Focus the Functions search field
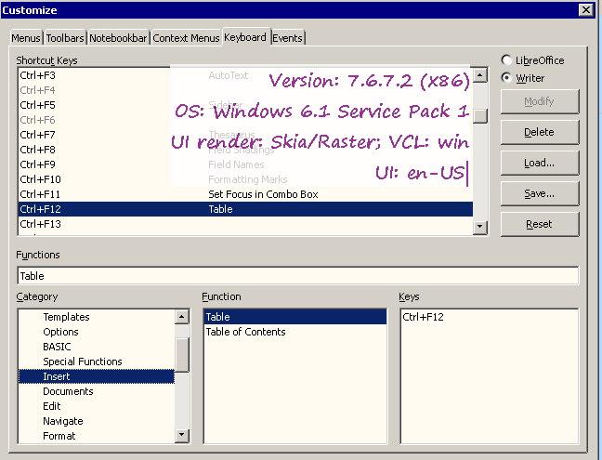The height and width of the screenshot is (460, 602). (x=298, y=276)
